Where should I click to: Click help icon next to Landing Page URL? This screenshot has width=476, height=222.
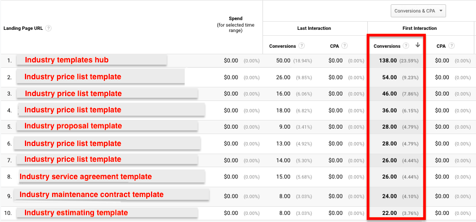(48, 28)
